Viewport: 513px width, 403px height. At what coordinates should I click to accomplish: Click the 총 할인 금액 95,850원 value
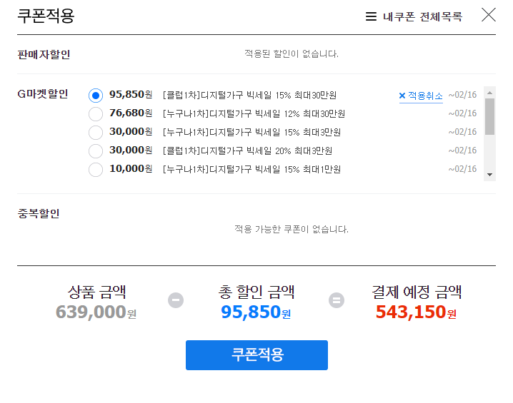tap(256, 312)
